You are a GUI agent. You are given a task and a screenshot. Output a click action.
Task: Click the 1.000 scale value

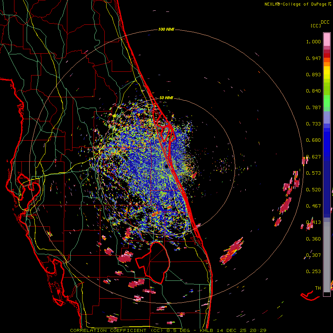[313, 41]
